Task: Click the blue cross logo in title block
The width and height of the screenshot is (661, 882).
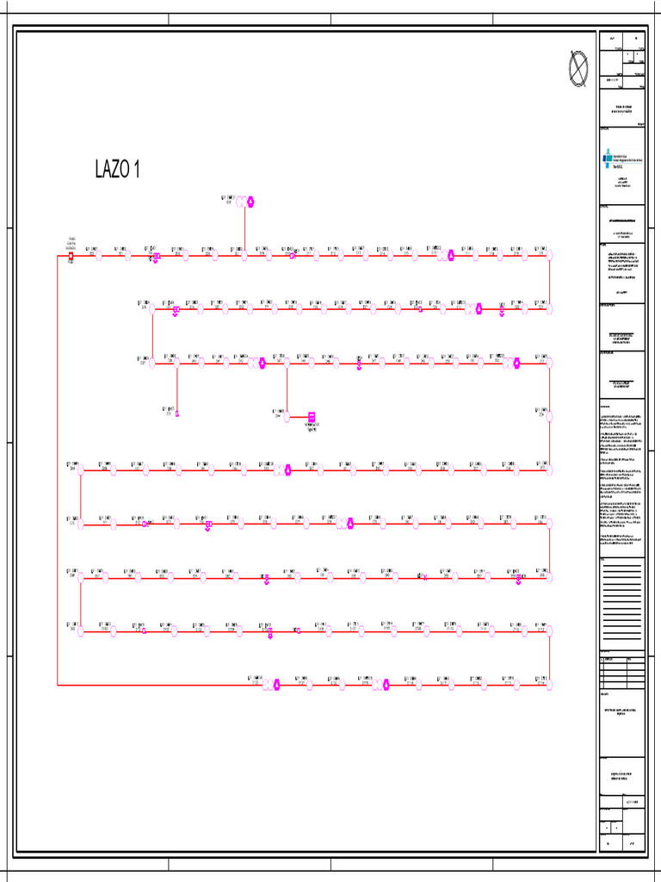Action: 608,158
